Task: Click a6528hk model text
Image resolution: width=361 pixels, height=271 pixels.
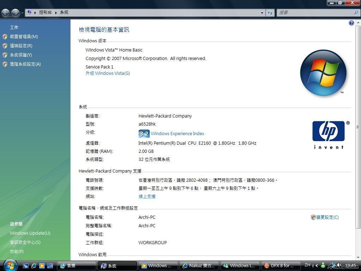Action: pos(147,124)
